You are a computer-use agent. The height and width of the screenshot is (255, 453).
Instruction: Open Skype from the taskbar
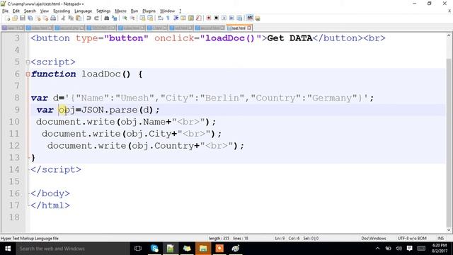[154, 249]
